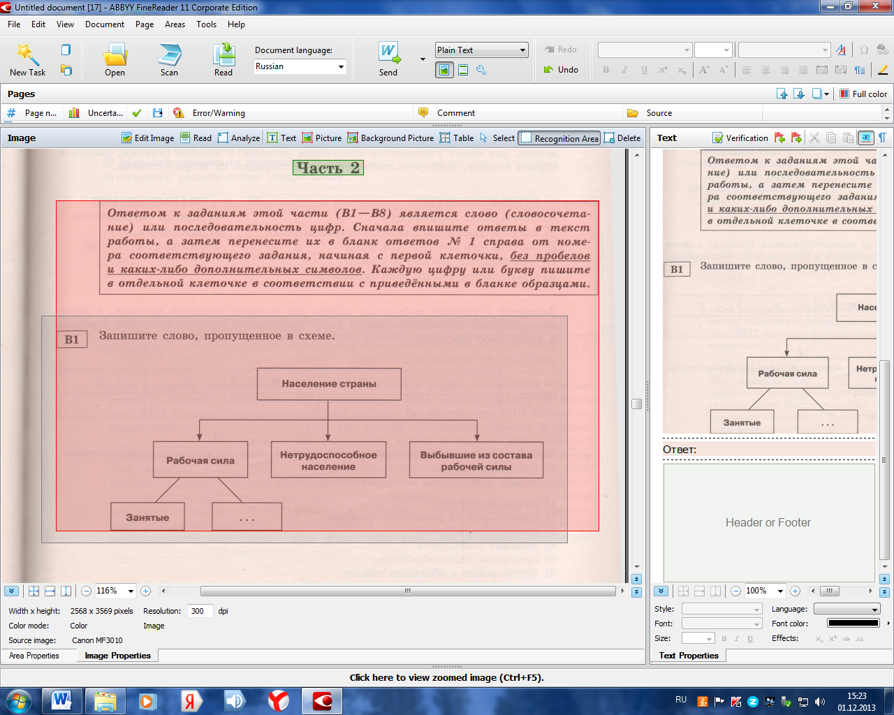This screenshot has height=715, width=894.
Task: Click the Undo button
Action: (561, 70)
